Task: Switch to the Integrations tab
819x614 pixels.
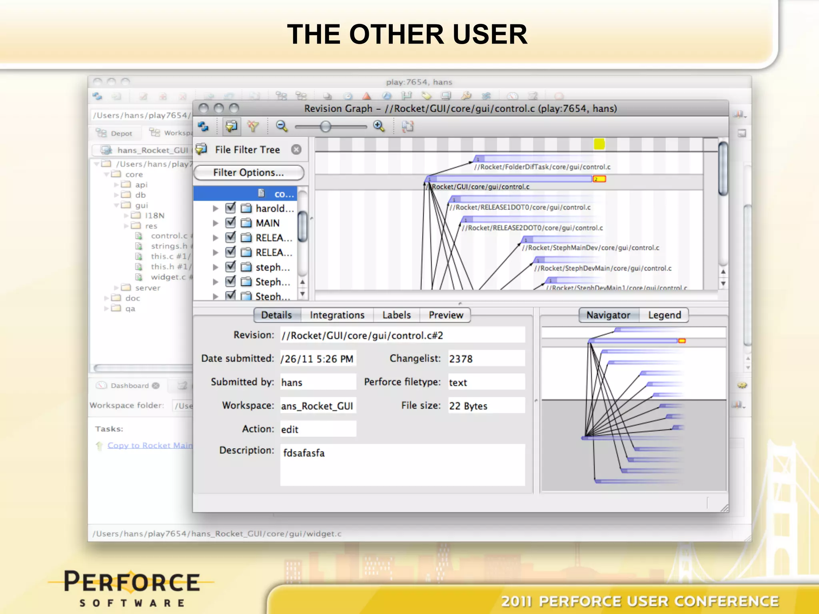Action: tap(337, 315)
